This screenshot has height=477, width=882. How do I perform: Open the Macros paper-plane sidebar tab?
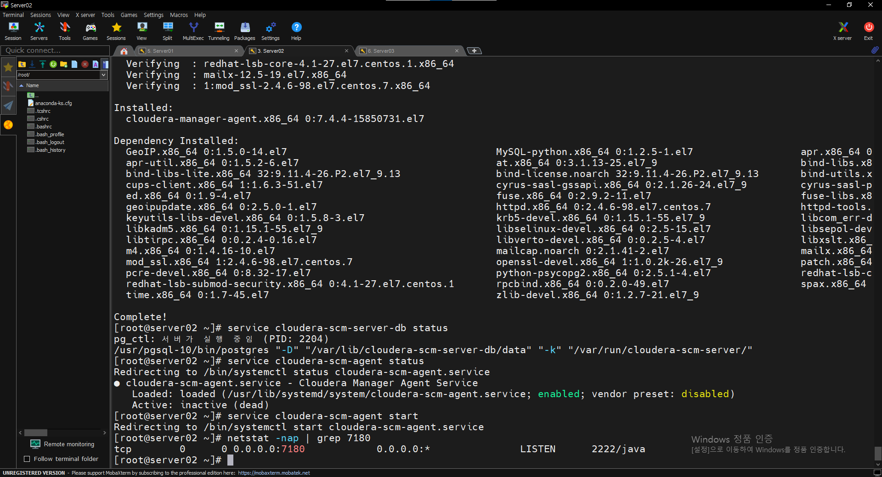click(x=8, y=105)
